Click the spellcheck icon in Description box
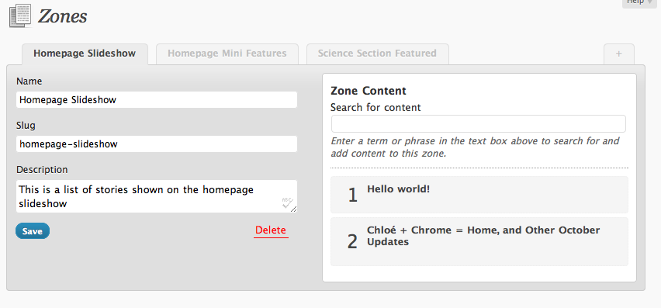This screenshot has height=308, width=661. [x=286, y=202]
